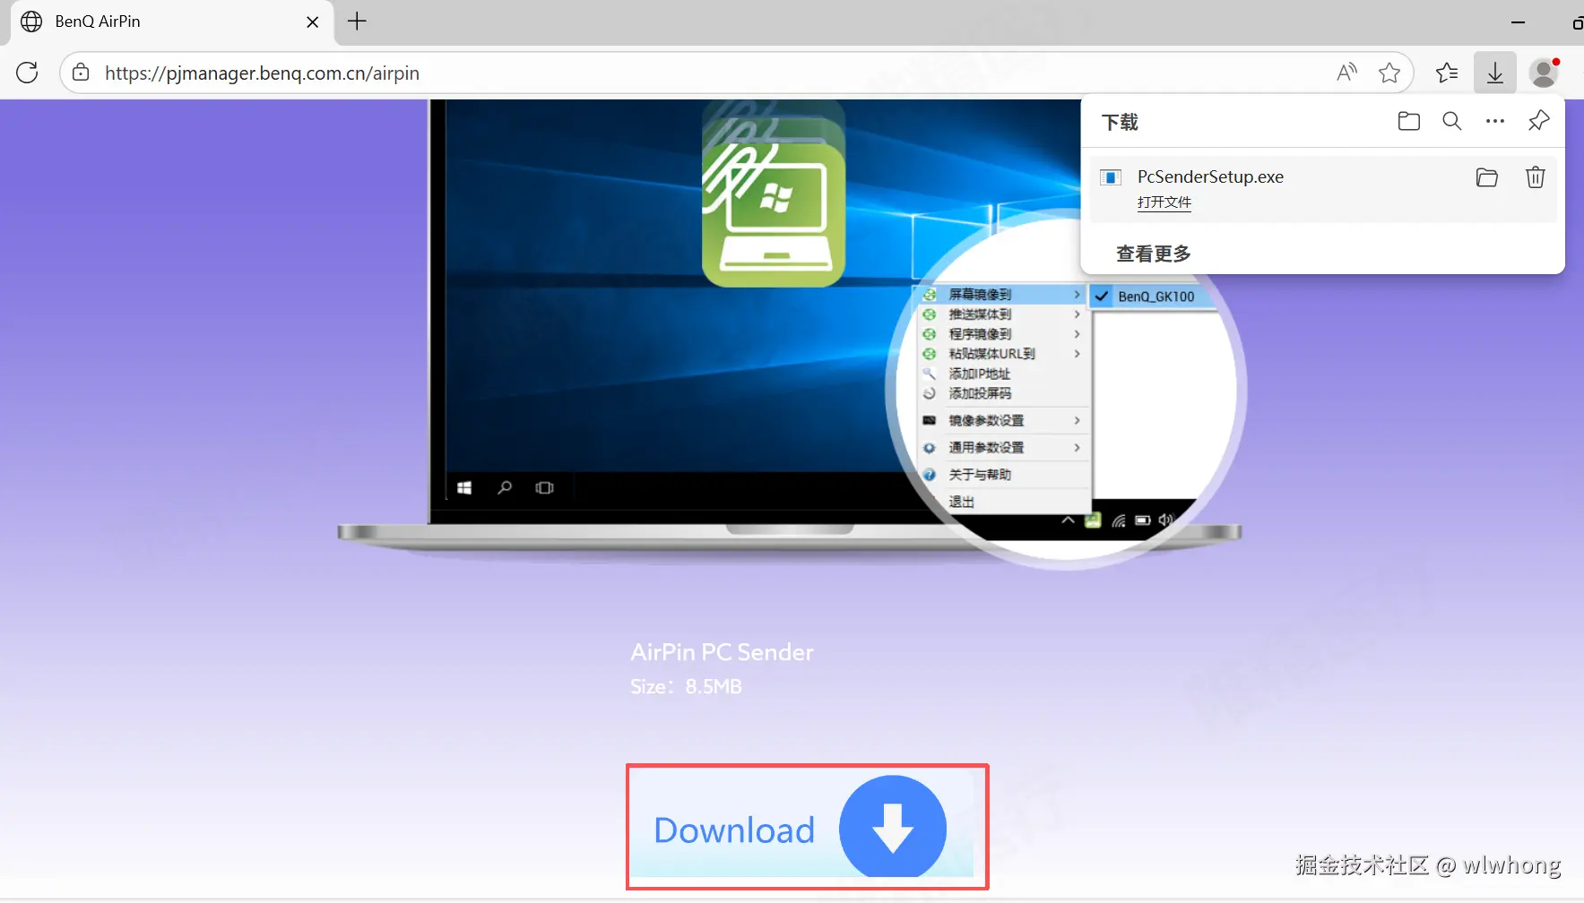Toggle the downloads toolbar button
Image resolution: width=1584 pixels, height=903 pixels.
click(1495, 73)
